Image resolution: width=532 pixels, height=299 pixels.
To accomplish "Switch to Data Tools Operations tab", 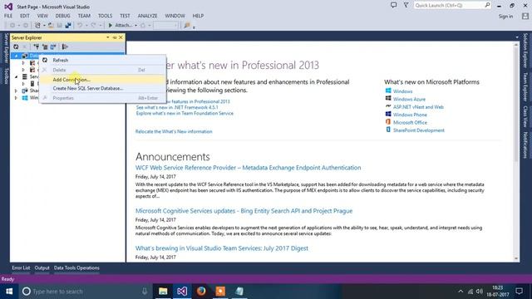I will pyautogui.click(x=76, y=267).
